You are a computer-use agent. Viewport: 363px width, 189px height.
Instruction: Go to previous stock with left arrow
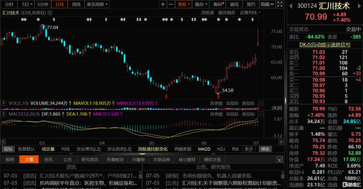click(x=291, y=6)
